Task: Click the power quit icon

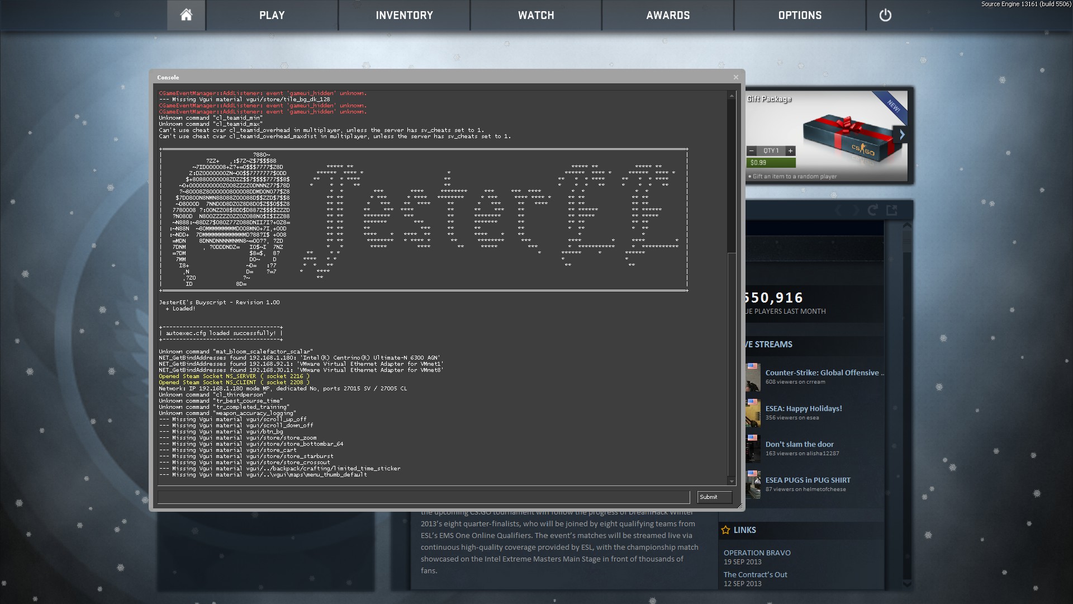Action: coord(885,15)
